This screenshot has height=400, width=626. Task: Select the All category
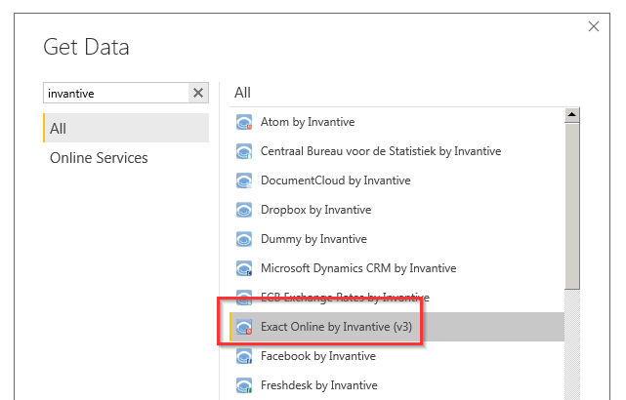[126, 128]
